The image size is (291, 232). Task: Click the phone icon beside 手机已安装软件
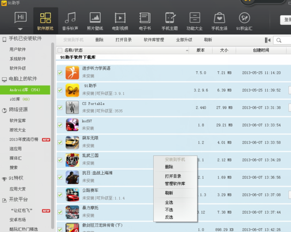pos(4,39)
